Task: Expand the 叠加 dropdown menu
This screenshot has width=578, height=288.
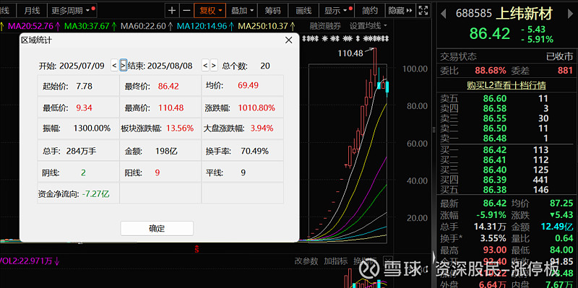Action: [242, 11]
